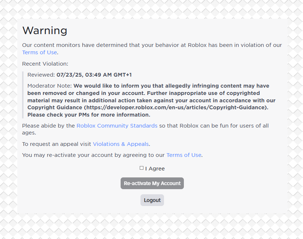Visit the Violations & Appeals link
This screenshot has width=303, height=239.
point(121,144)
